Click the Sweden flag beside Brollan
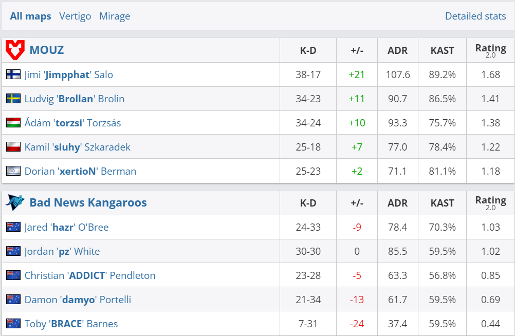This screenshot has width=515, height=336. click(13, 99)
